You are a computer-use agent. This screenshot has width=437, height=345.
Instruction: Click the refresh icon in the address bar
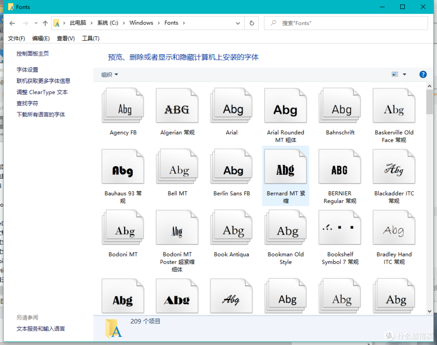point(251,23)
